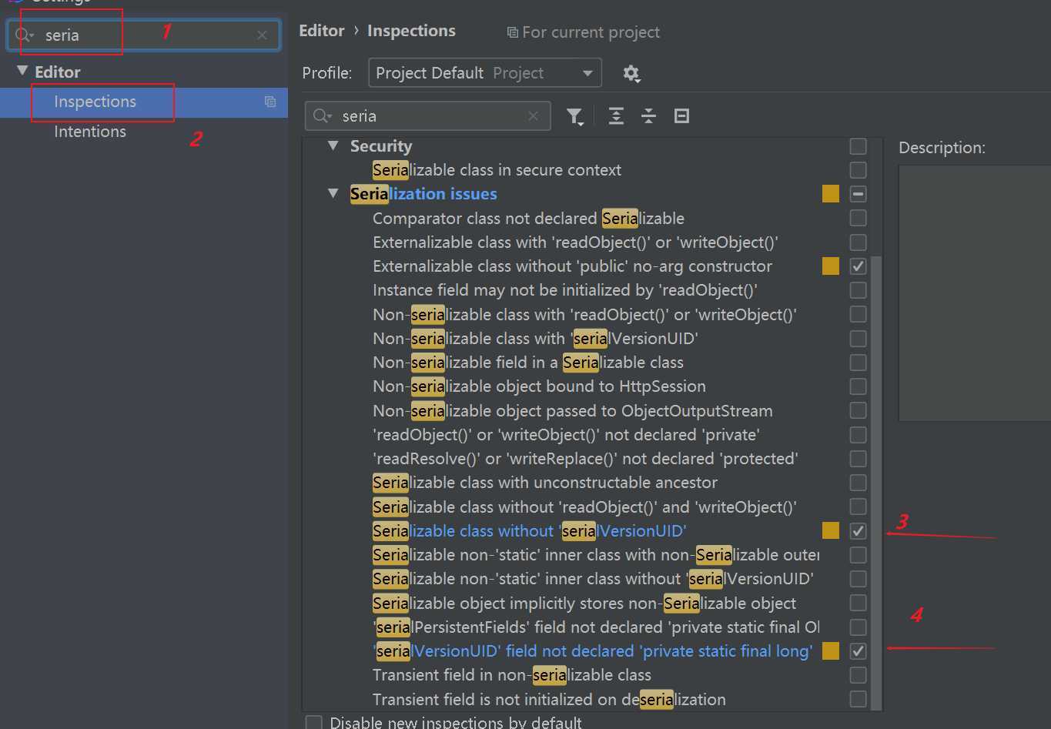Click the inspections search magnifier icon
Image resolution: width=1051 pixels, height=729 pixels.
coord(323,116)
